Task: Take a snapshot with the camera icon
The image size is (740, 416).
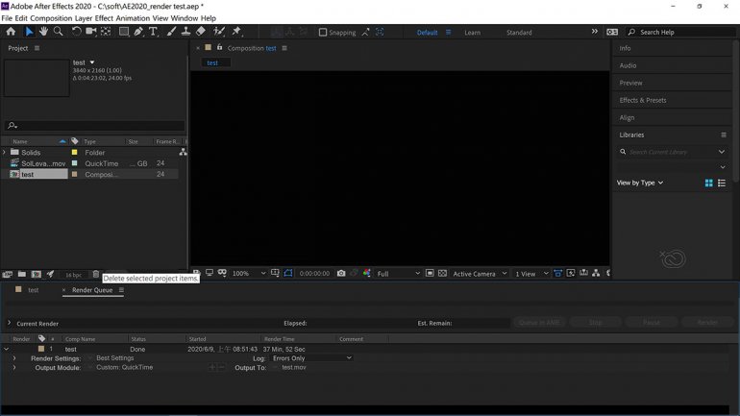Action: tap(341, 274)
